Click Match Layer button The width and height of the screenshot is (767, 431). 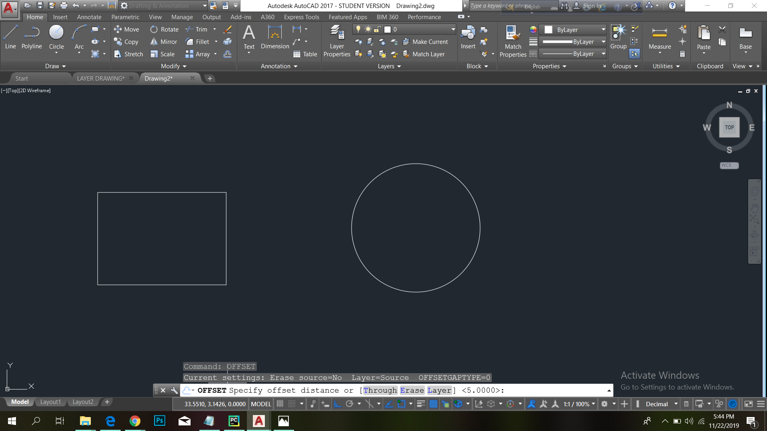coord(423,54)
